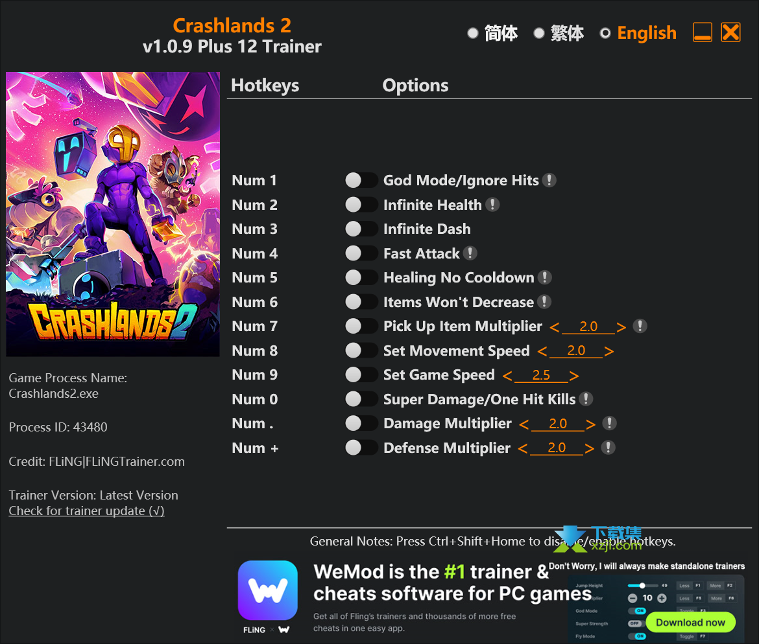Screen dimensions: 759x644
Task: Click the Download now button
Action: click(x=690, y=622)
